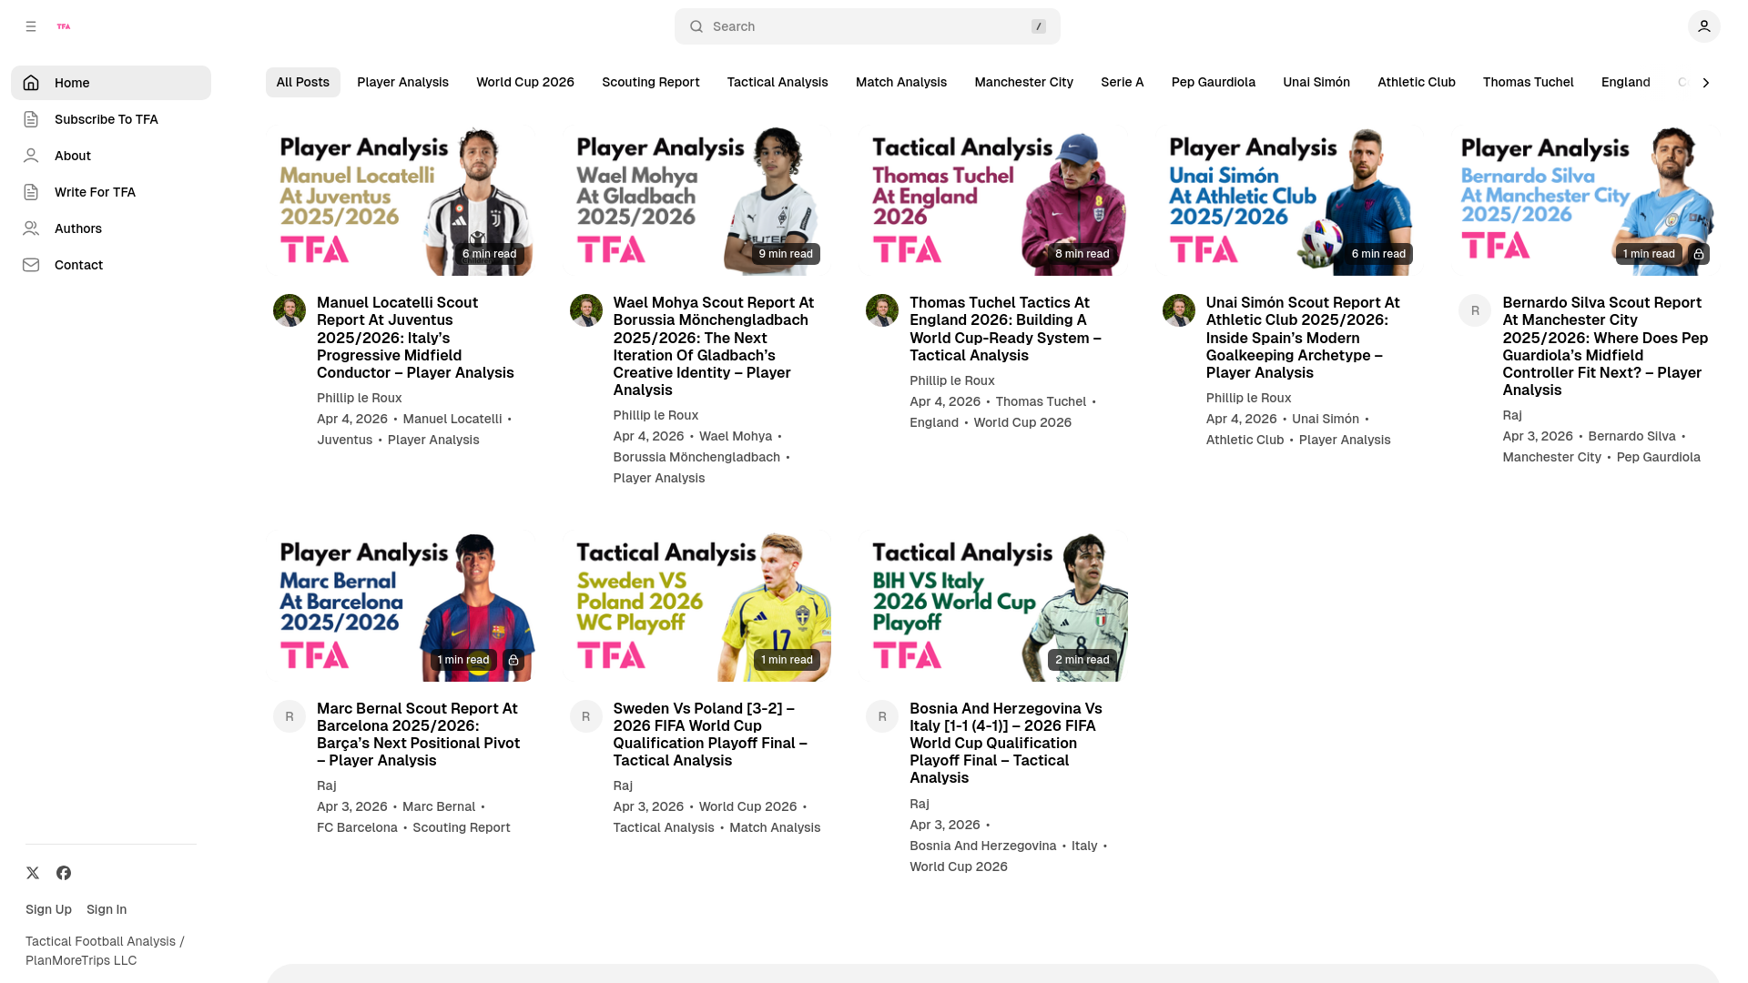Open the X (Twitter) social icon
The image size is (1748, 983).
(33, 873)
